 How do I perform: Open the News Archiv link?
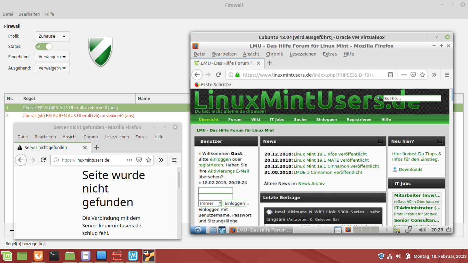[311, 184]
